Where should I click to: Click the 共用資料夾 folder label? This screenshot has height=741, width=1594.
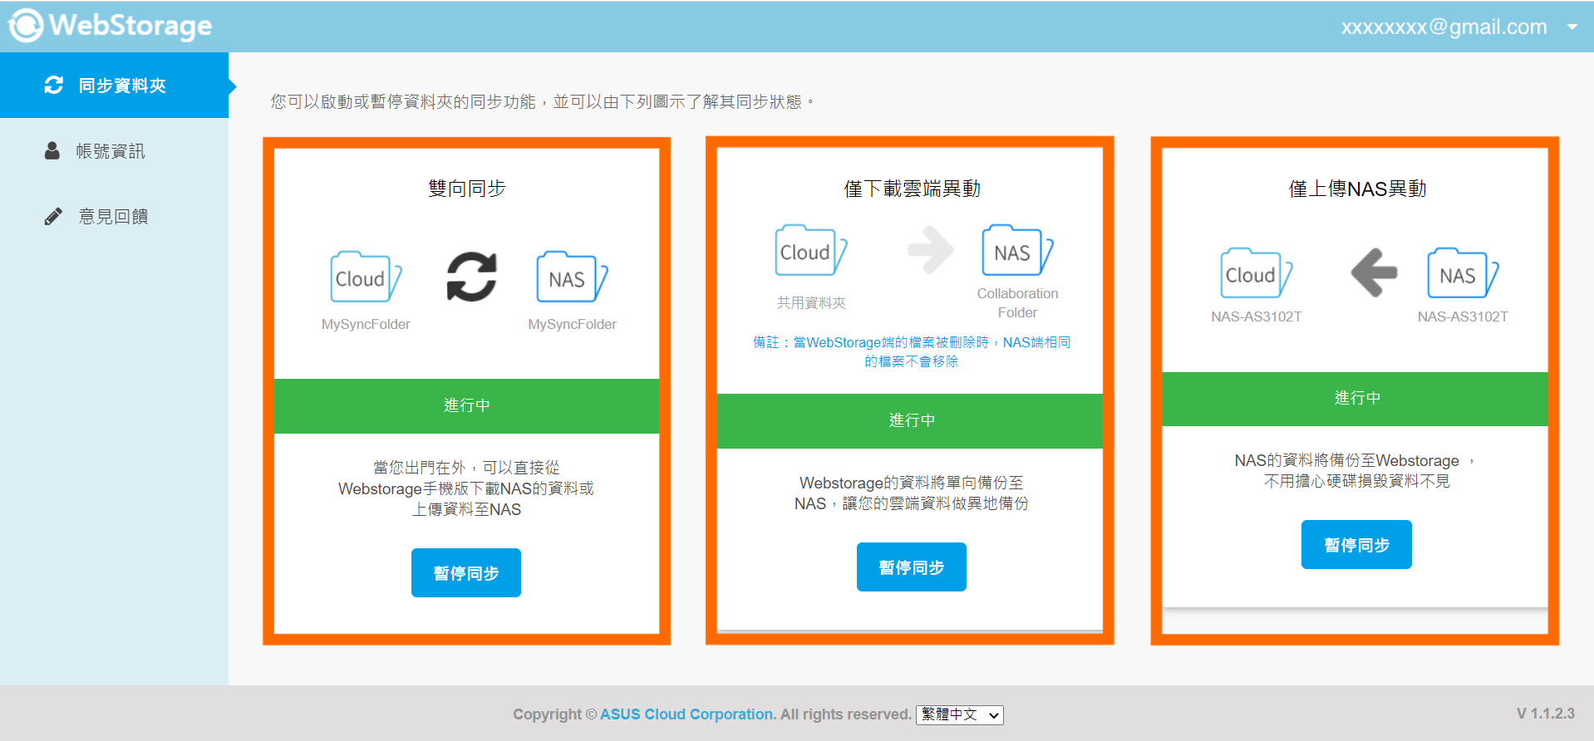(811, 302)
